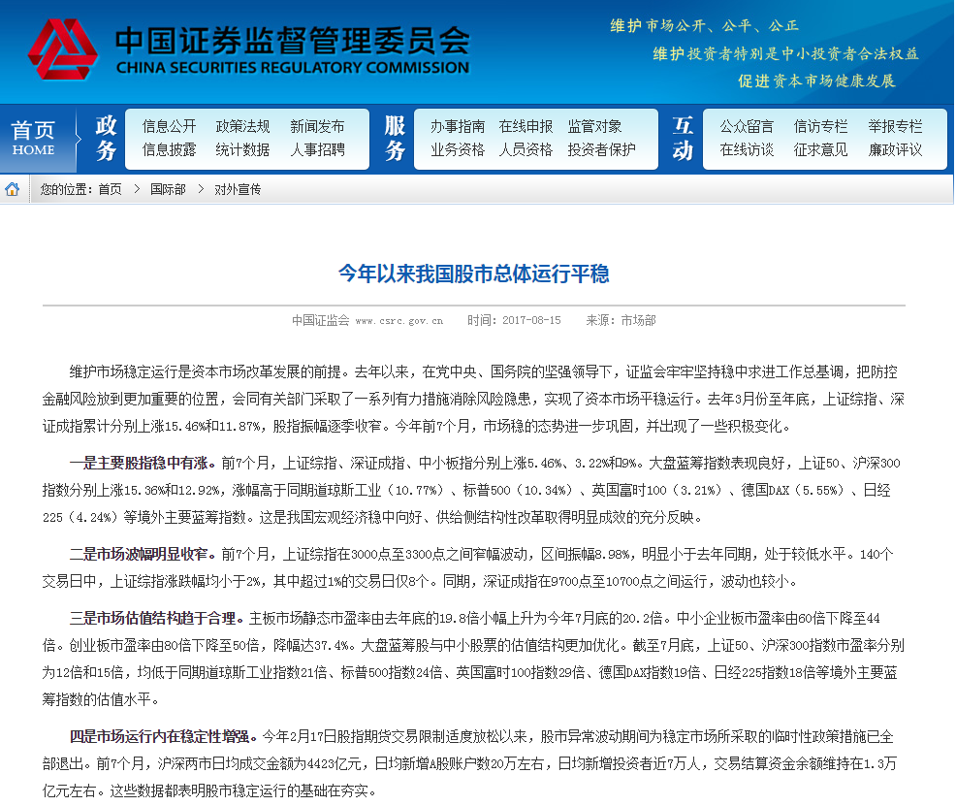Click the CHINA SECURITIES REGULATORY COMMISSION text

(x=293, y=68)
